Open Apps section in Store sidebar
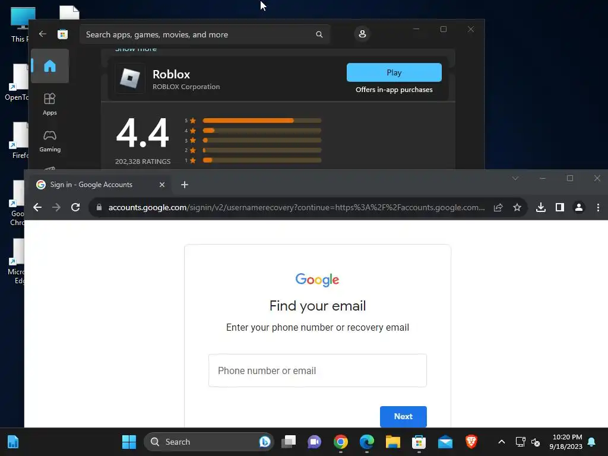 [x=50, y=104]
